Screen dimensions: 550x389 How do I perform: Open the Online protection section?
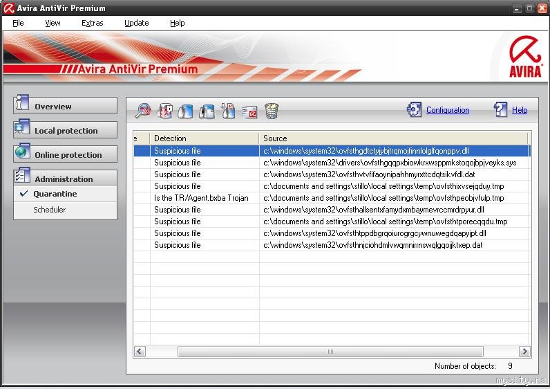point(65,154)
